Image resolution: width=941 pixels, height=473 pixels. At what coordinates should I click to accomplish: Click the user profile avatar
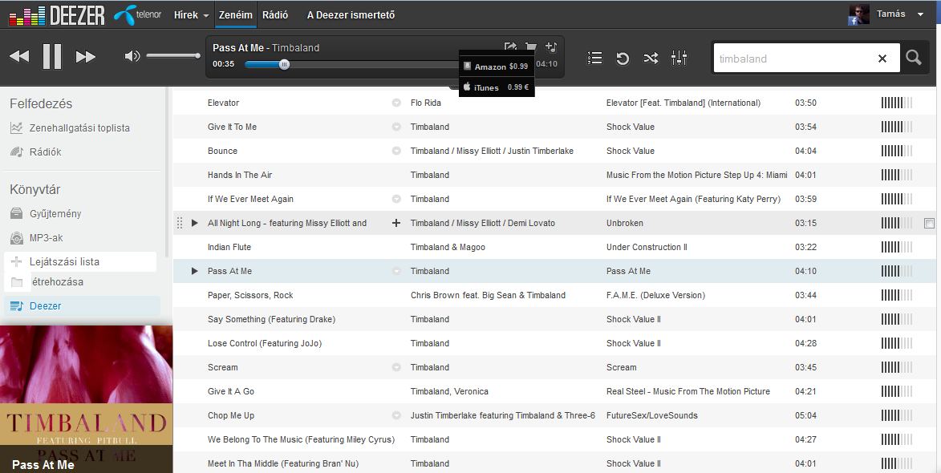tap(859, 14)
